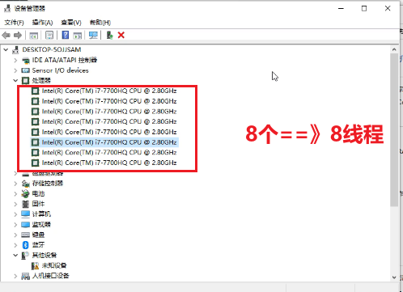Select the DESKTOP-5OJJSAM root node

pos(52,49)
